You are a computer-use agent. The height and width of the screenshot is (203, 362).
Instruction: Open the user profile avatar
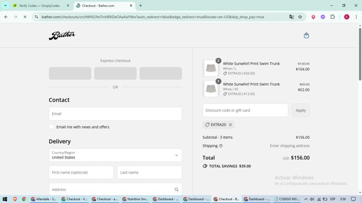(347, 17)
